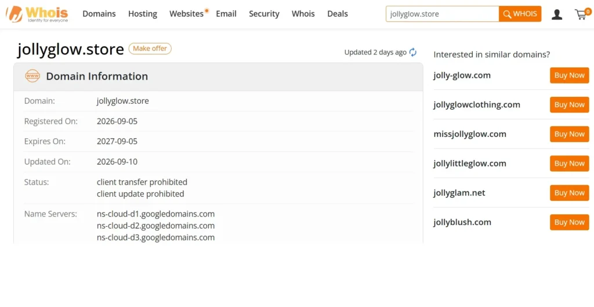Click the Interested in similar domains heading

tap(492, 55)
